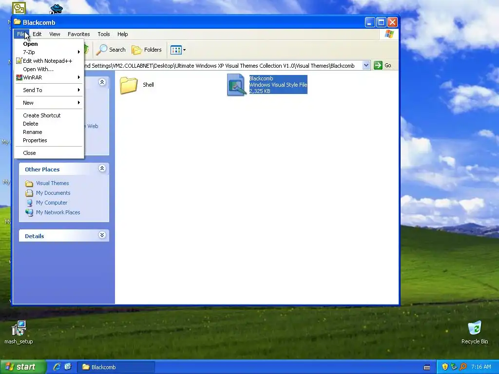Screen dimensions: 499x374
Task: Click the orange magnifier tray icon
Action: click(463, 367)
